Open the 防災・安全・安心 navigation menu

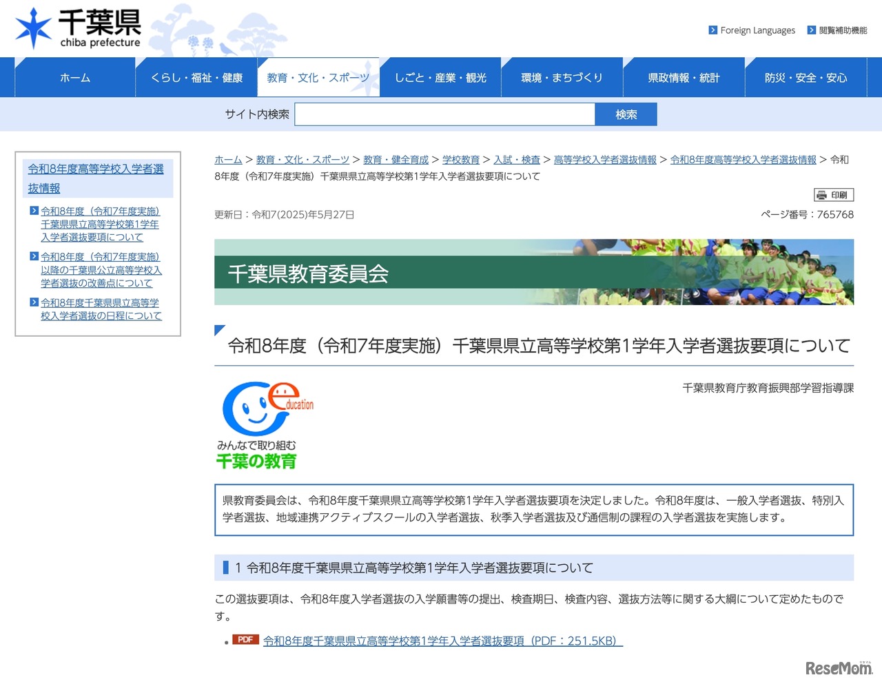pos(805,77)
